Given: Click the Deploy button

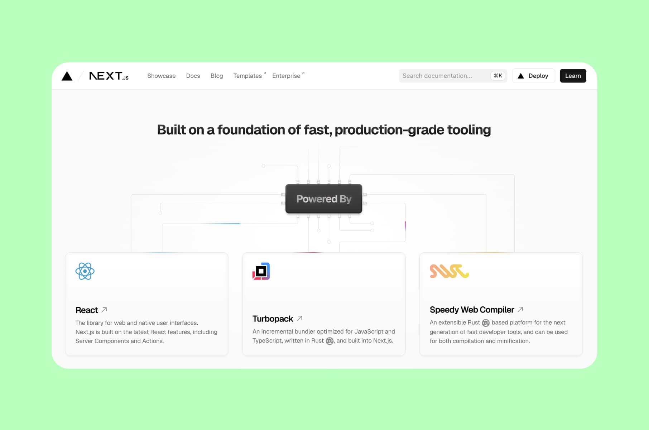Looking at the screenshot, I should [533, 76].
